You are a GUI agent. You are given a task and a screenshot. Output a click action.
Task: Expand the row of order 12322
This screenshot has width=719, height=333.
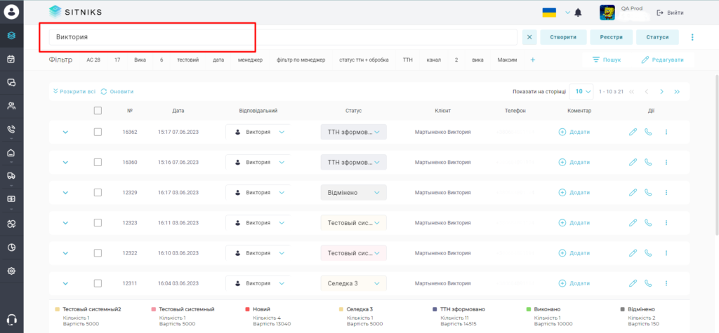pyautogui.click(x=65, y=253)
